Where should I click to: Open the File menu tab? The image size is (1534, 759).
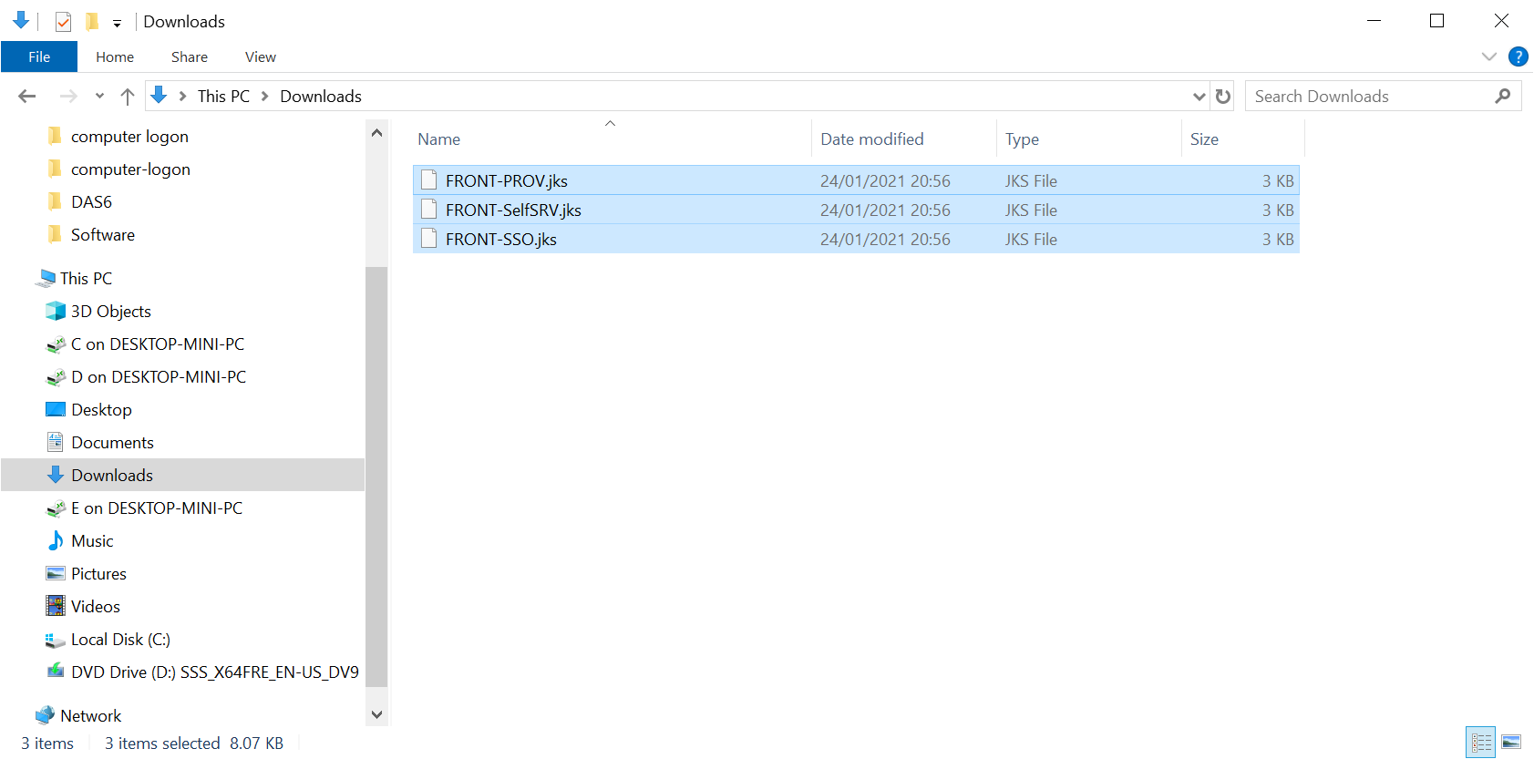[39, 56]
